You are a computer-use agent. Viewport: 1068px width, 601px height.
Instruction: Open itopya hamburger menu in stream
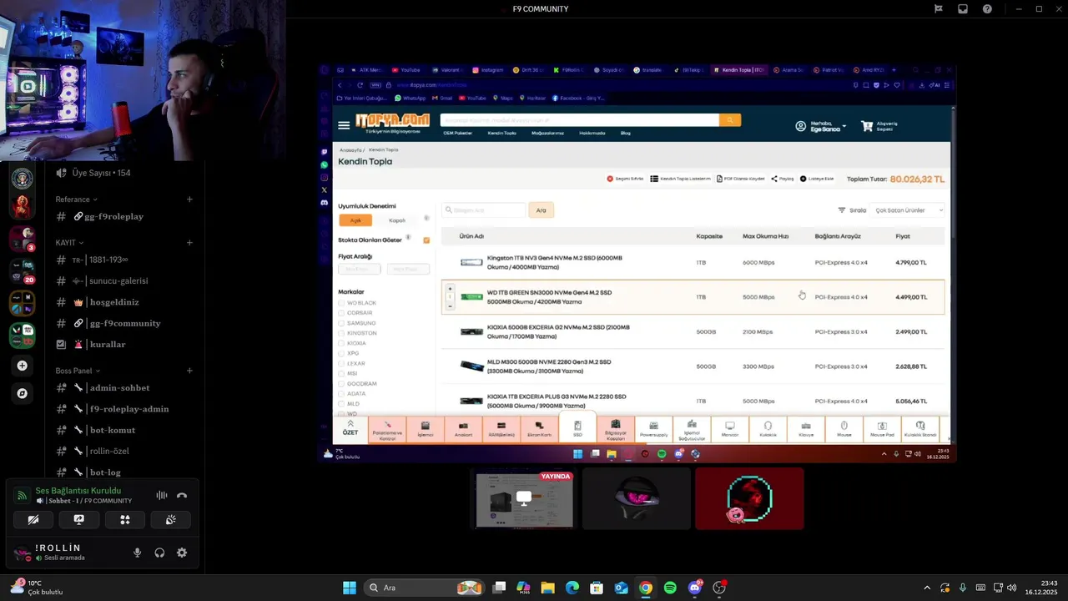click(x=344, y=125)
